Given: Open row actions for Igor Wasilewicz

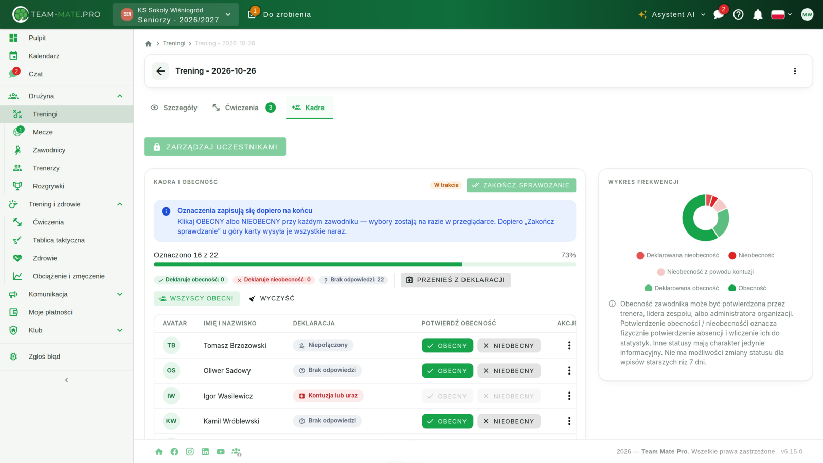Looking at the screenshot, I should pyautogui.click(x=569, y=396).
